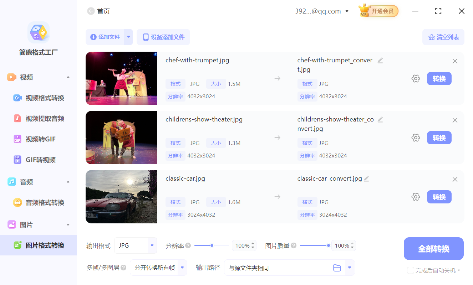Viewport: 473px width, 285px height.
Task: Select the 音频格式转换 sidebar icon
Action: [x=17, y=202]
